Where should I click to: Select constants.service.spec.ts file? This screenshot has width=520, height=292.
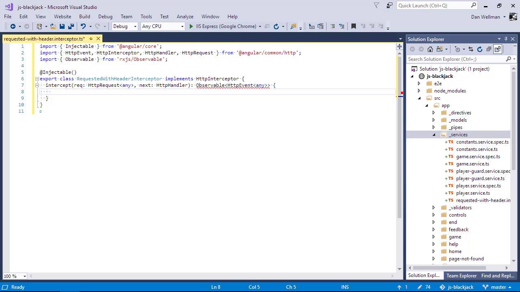(x=482, y=142)
